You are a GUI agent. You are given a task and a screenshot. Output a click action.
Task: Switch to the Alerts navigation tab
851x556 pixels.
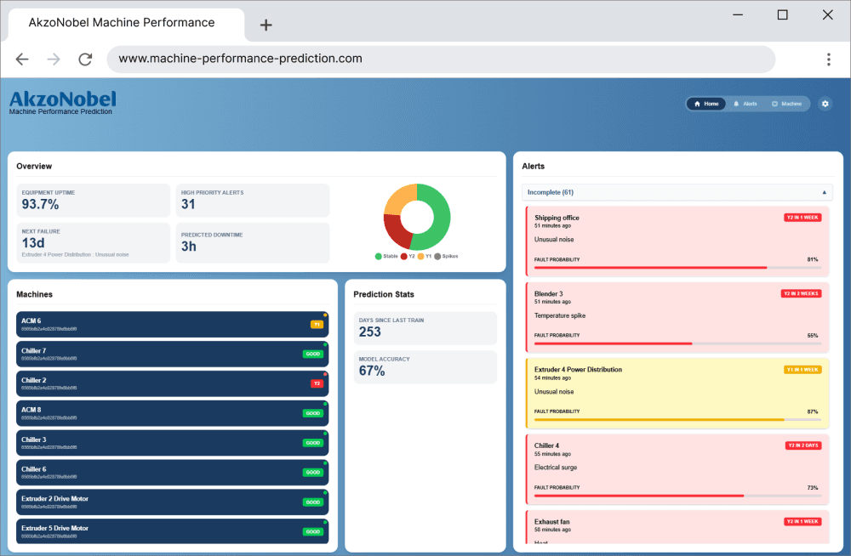[745, 104]
